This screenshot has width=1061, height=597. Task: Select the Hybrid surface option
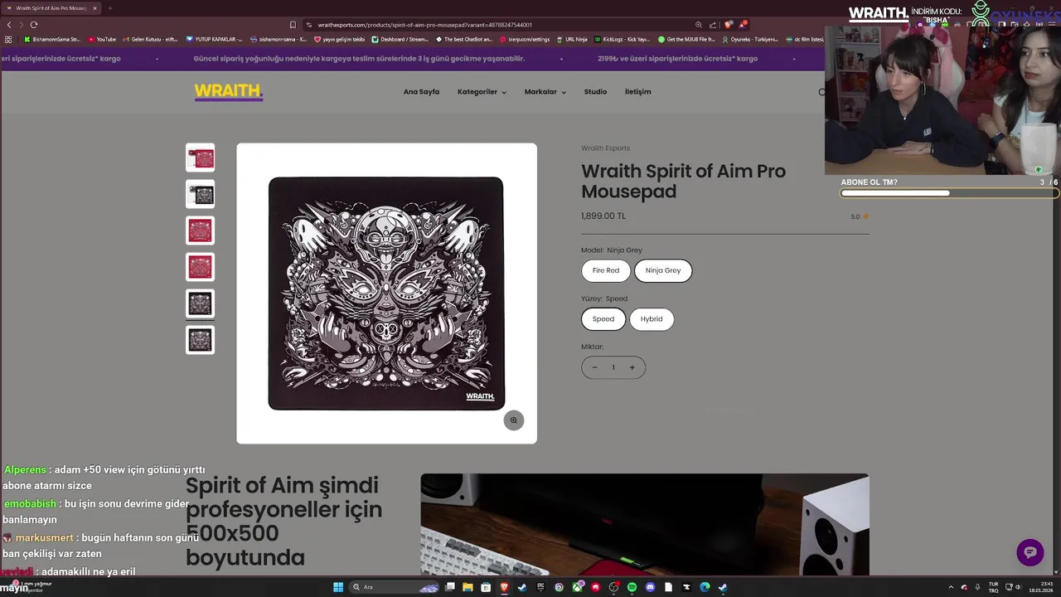[652, 319]
